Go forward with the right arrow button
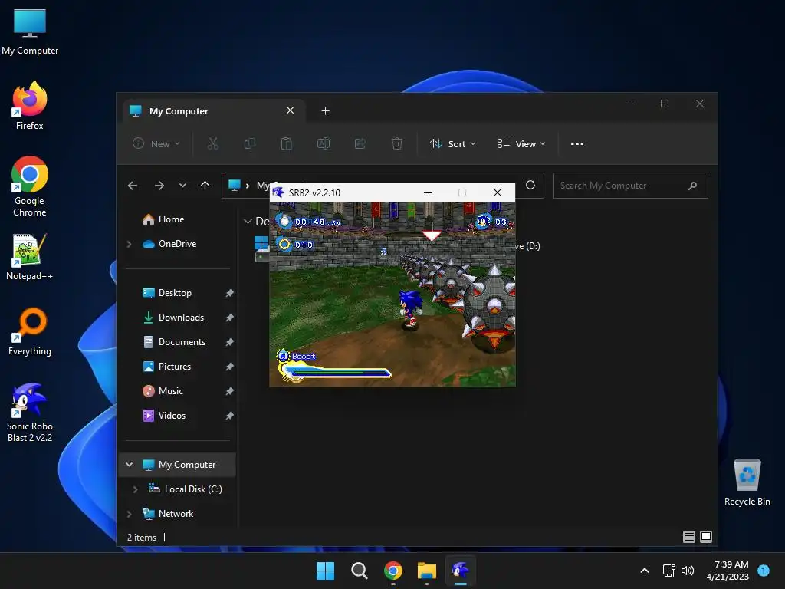This screenshot has height=589, width=785. (159, 186)
